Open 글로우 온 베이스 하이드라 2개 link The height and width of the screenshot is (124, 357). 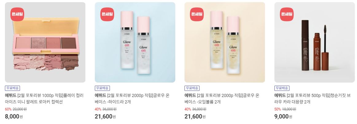click(132, 99)
